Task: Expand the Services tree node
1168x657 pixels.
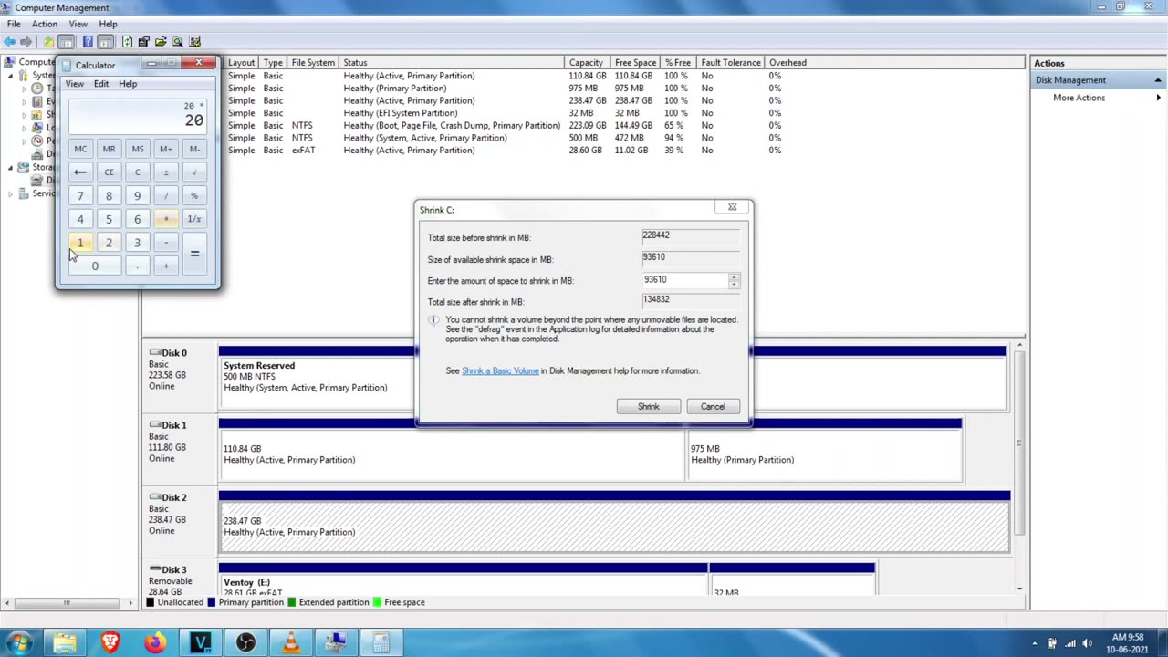Action: pos(12,194)
